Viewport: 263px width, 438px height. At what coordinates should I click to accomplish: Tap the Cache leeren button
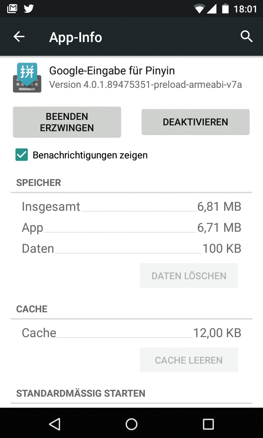tap(189, 360)
